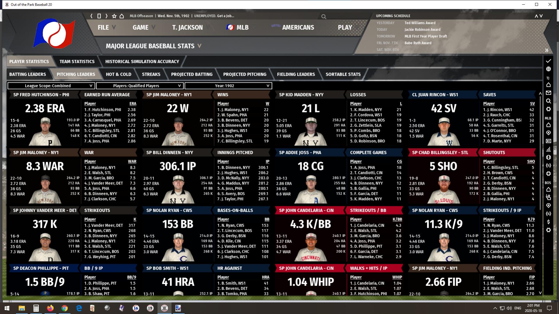Click the transactions arrows icon in BOS section

548,214
